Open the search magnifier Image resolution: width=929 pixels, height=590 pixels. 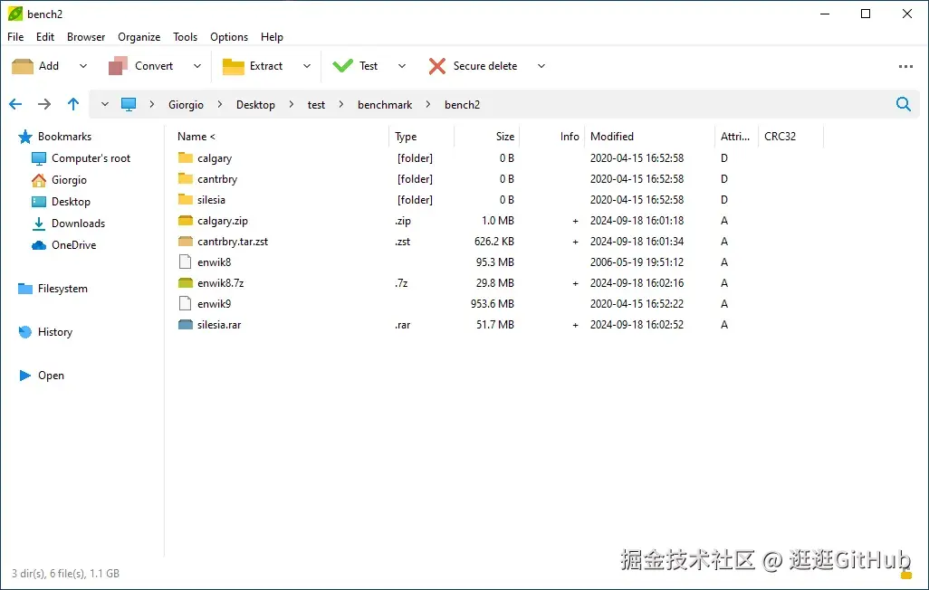click(903, 104)
